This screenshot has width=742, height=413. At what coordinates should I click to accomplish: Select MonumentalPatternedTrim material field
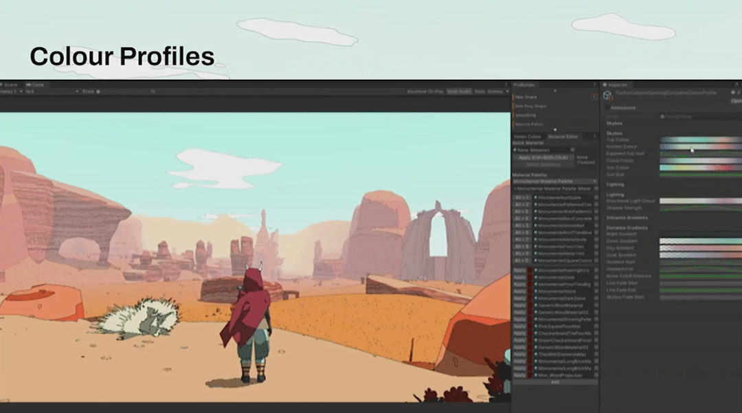[x=563, y=204]
